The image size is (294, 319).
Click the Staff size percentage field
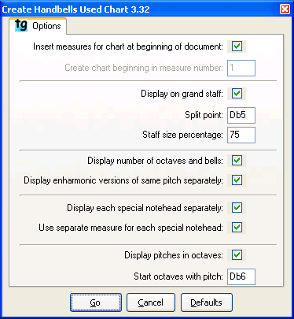point(241,135)
